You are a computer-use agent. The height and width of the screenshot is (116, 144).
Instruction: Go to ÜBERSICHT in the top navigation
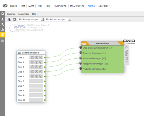[104, 6]
